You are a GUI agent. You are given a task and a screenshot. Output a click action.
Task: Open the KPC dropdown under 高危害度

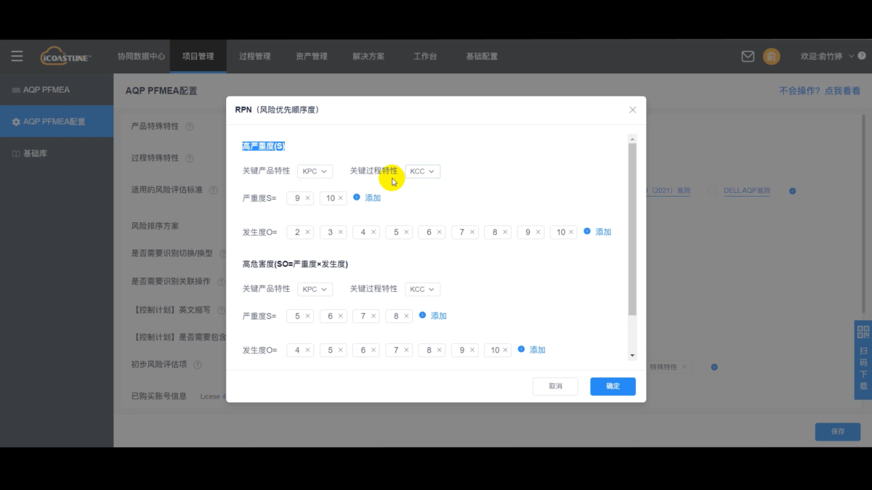point(315,289)
